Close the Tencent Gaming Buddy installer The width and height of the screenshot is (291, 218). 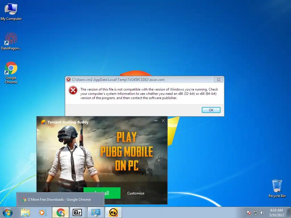tap(163, 120)
